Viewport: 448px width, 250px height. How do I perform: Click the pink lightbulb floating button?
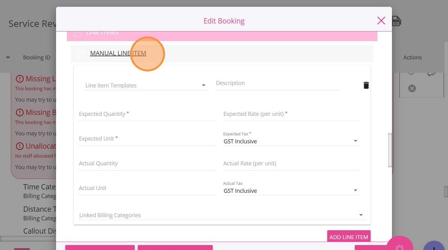point(399,246)
